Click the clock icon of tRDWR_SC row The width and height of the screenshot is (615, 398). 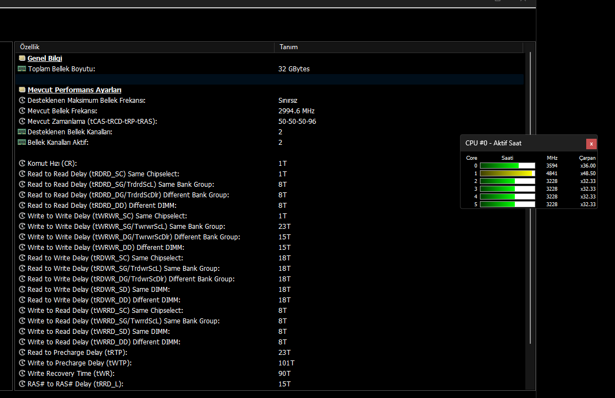[22, 258]
